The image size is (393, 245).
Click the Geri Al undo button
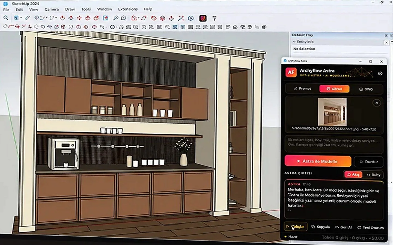click(x=344, y=227)
